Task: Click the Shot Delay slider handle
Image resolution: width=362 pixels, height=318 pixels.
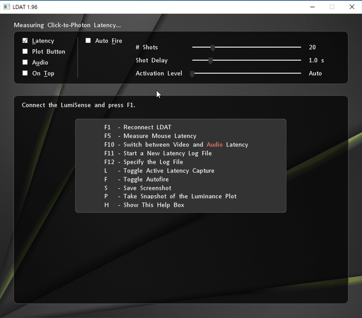Action: (x=210, y=61)
